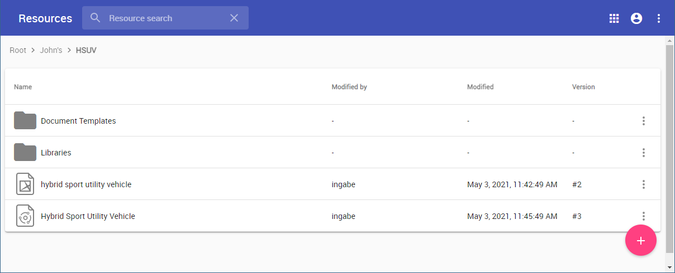675x273 pixels.
Task: Go to Root in breadcrumb
Action: pyautogui.click(x=18, y=50)
